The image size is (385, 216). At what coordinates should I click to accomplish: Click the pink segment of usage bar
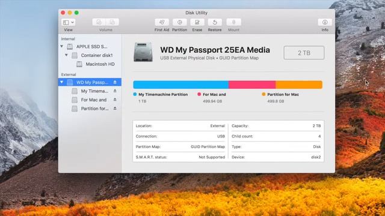[252, 85]
